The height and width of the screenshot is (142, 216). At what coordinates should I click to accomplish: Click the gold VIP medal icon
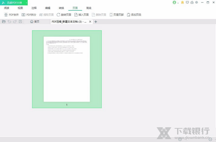click(x=183, y=3)
